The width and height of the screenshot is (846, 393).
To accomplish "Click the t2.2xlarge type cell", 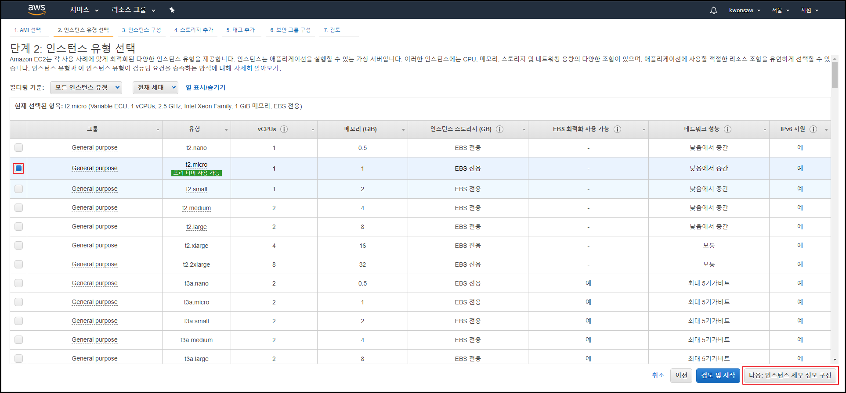I will tap(196, 264).
